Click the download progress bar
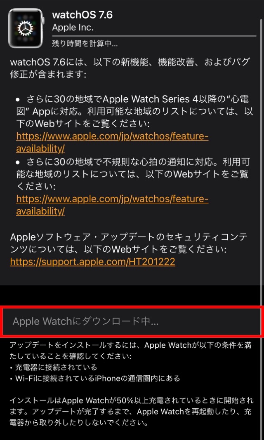This screenshot has width=264, height=440. 154,36
